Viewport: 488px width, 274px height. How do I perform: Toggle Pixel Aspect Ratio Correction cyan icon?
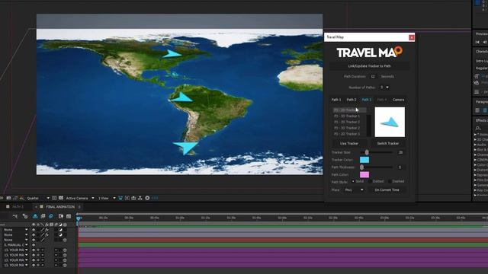(x=120, y=198)
